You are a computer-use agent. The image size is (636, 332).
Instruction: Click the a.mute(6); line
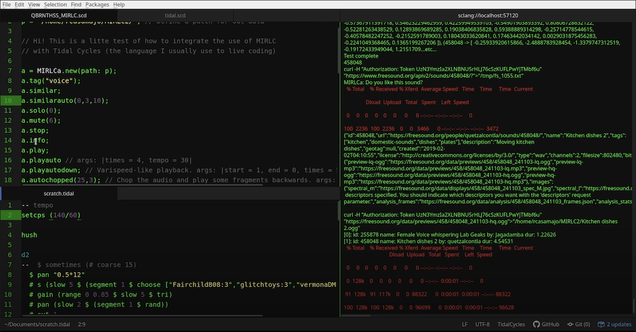pos(41,120)
